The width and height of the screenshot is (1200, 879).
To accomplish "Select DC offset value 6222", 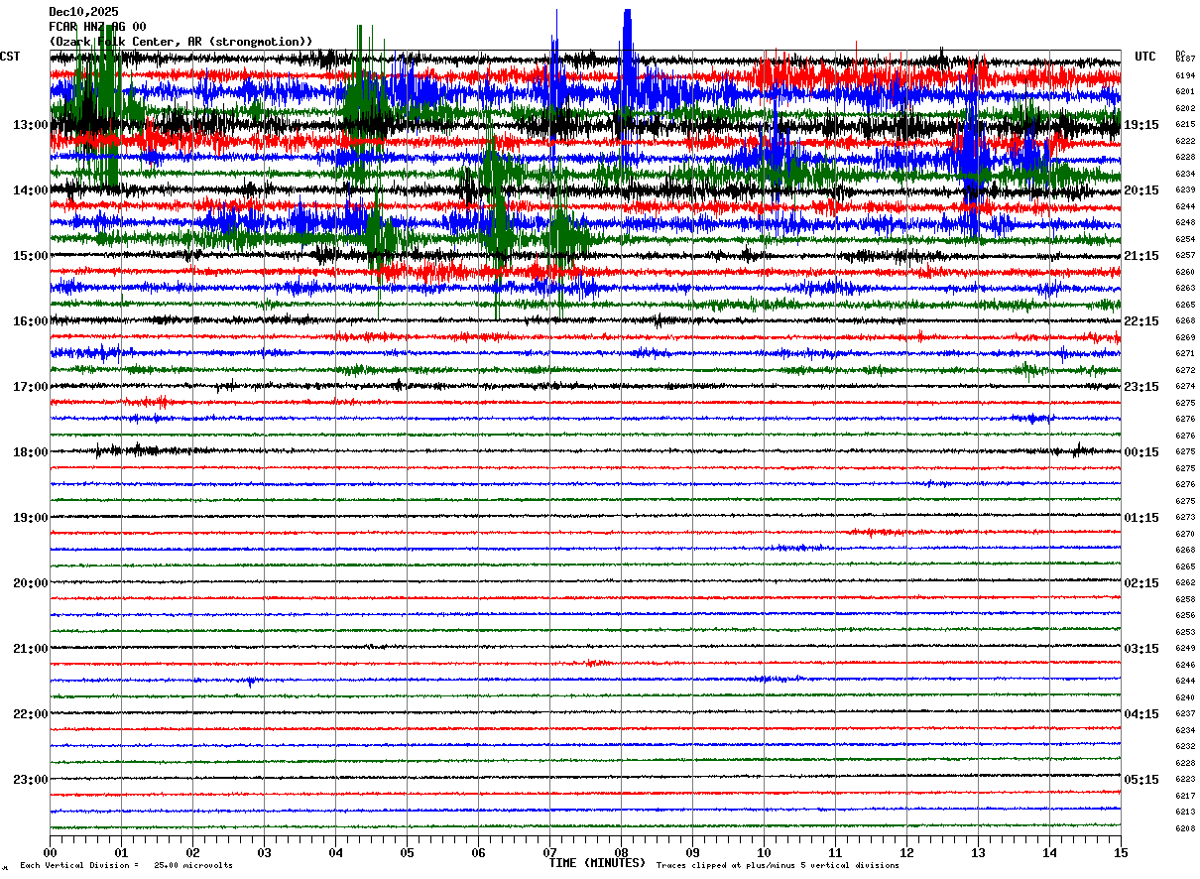I will pos(1185,141).
